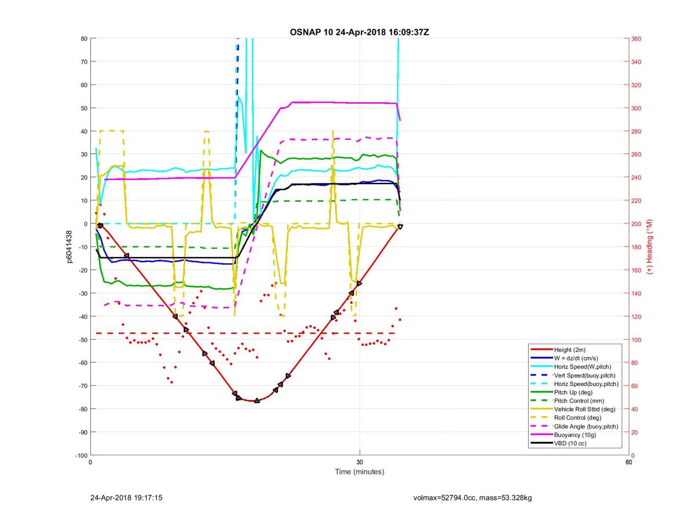
Task: Click the Time (minutes) axis label
Action: [359, 472]
